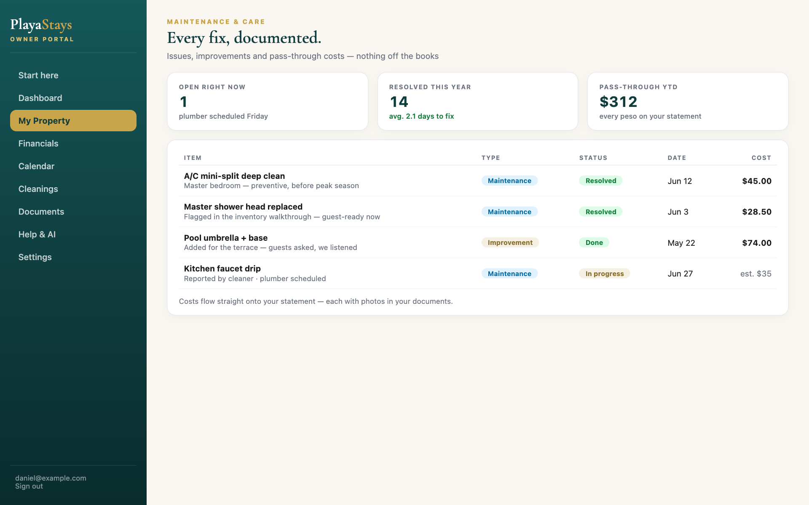Click the Pass-Through YTD card
Viewport: 809px width, 505px height.
688,101
